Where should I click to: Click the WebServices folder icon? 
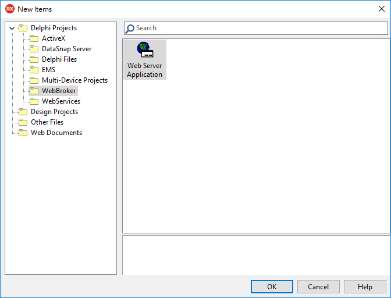click(34, 101)
